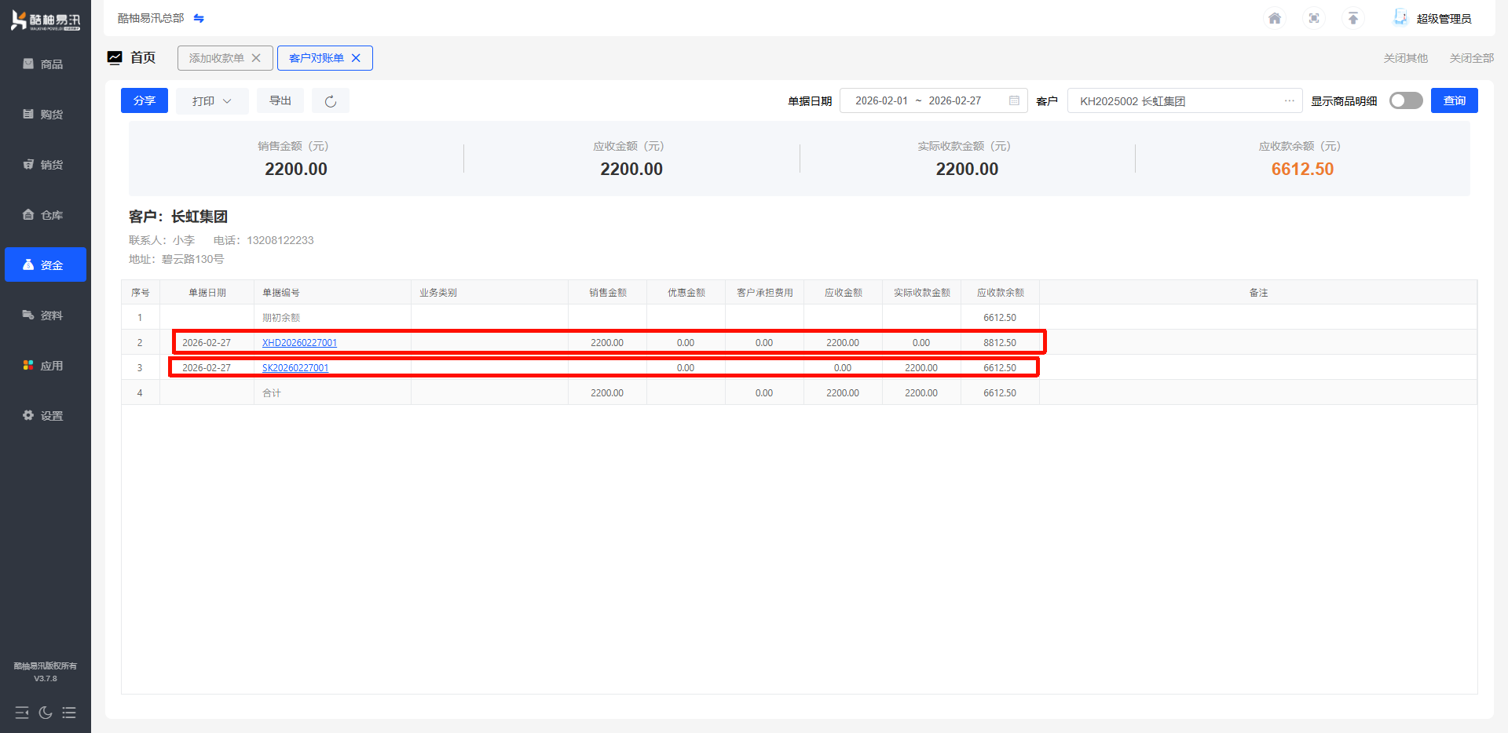Open the XHD20260227001 document link
1508x733 pixels.
click(299, 343)
